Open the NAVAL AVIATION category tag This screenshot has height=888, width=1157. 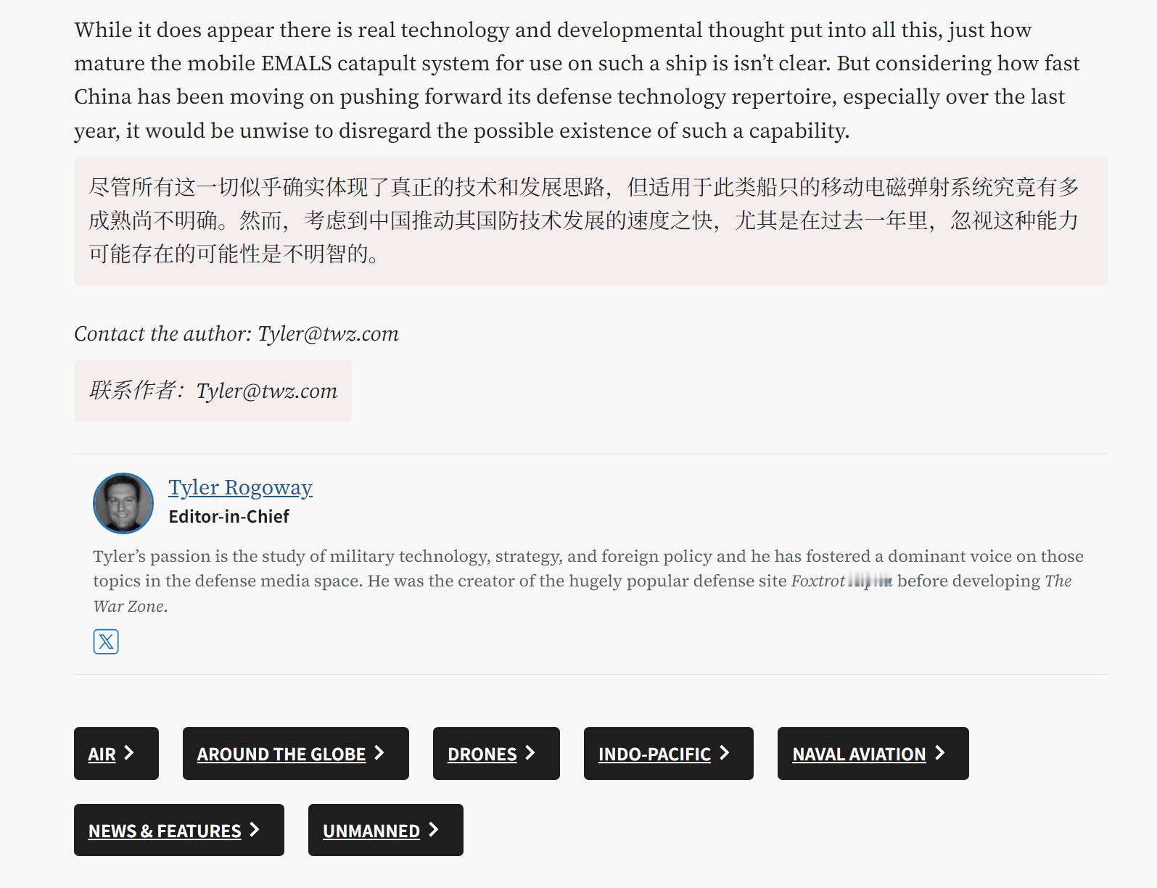coord(873,753)
